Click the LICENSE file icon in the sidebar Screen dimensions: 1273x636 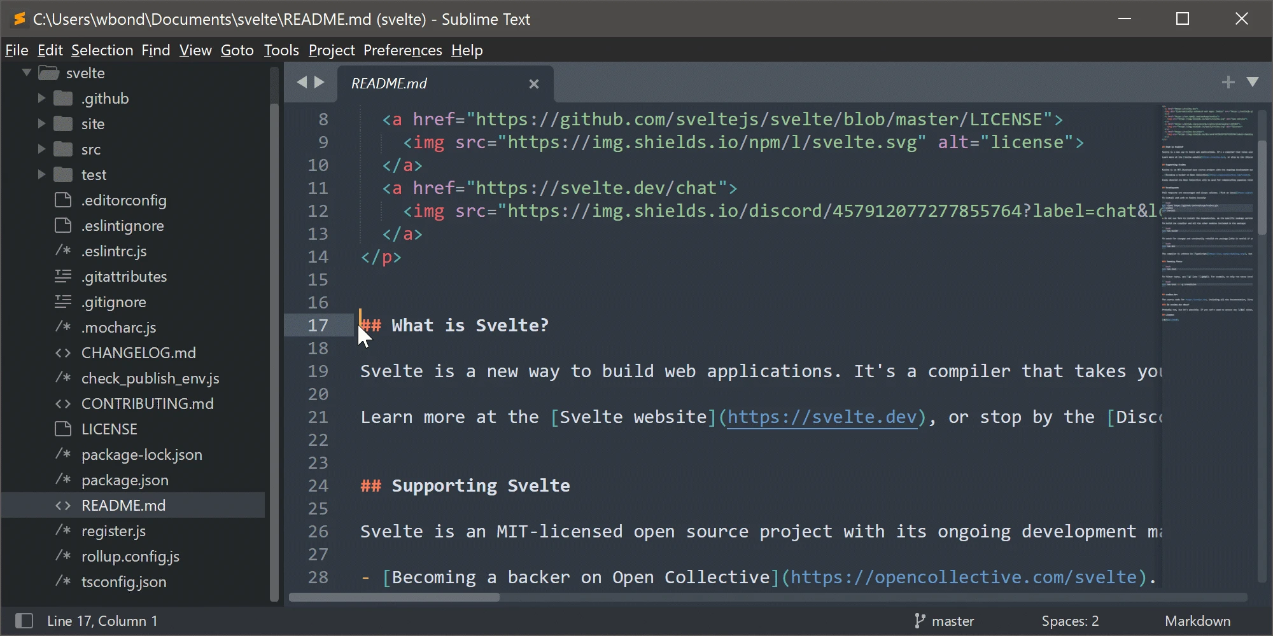(x=63, y=429)
